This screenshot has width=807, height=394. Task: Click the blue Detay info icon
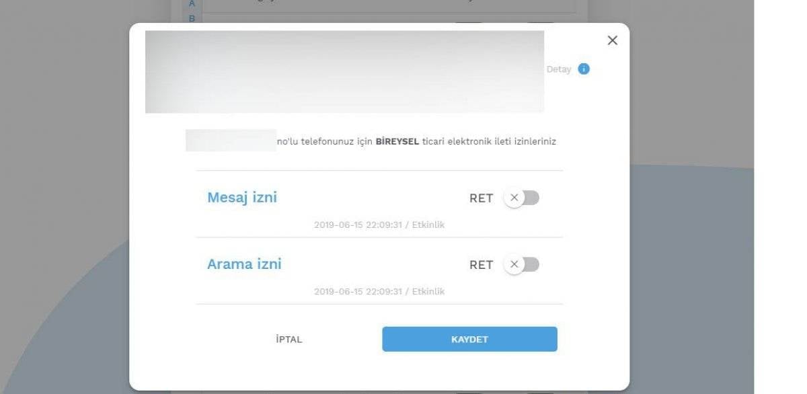tap(584, 69)
